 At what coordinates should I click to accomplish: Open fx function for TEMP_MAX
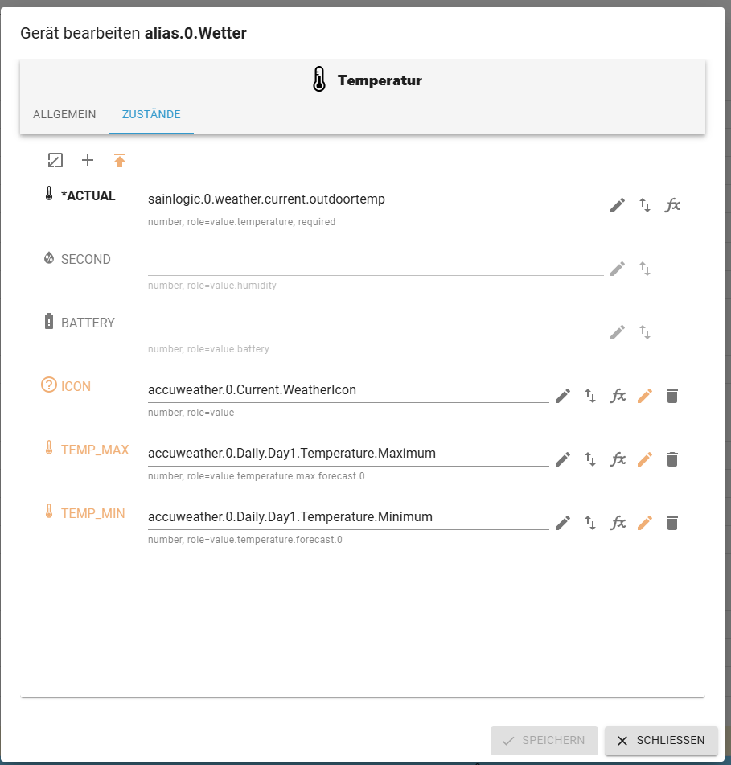[618, 459]
